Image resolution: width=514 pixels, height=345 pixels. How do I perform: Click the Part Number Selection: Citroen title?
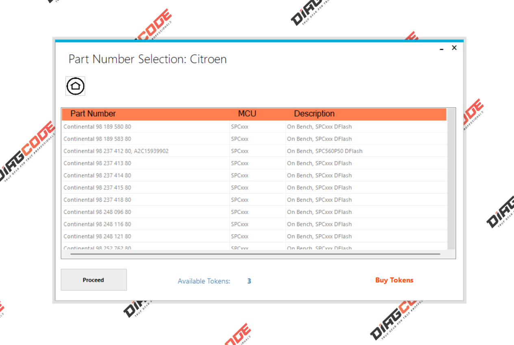tap(147, 59)
